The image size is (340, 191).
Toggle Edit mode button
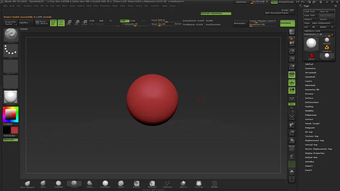pyautogui.click(x=53, y=23)
